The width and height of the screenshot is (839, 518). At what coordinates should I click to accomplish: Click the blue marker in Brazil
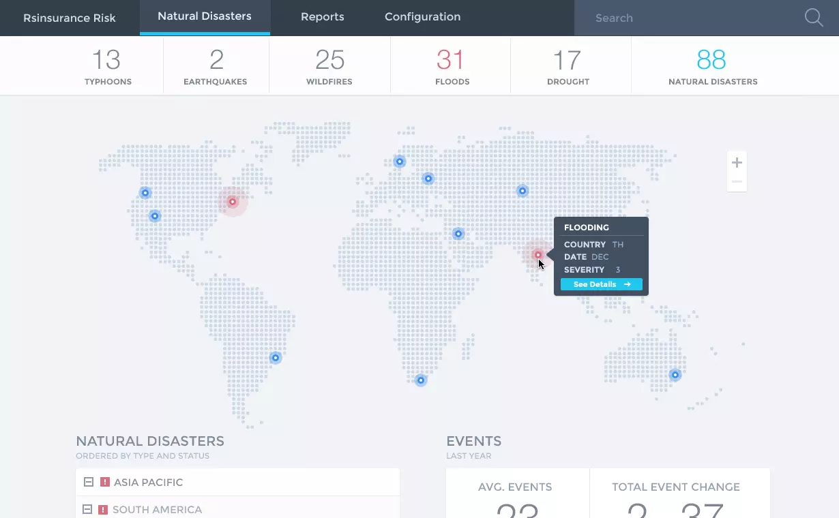pos(276,358)
